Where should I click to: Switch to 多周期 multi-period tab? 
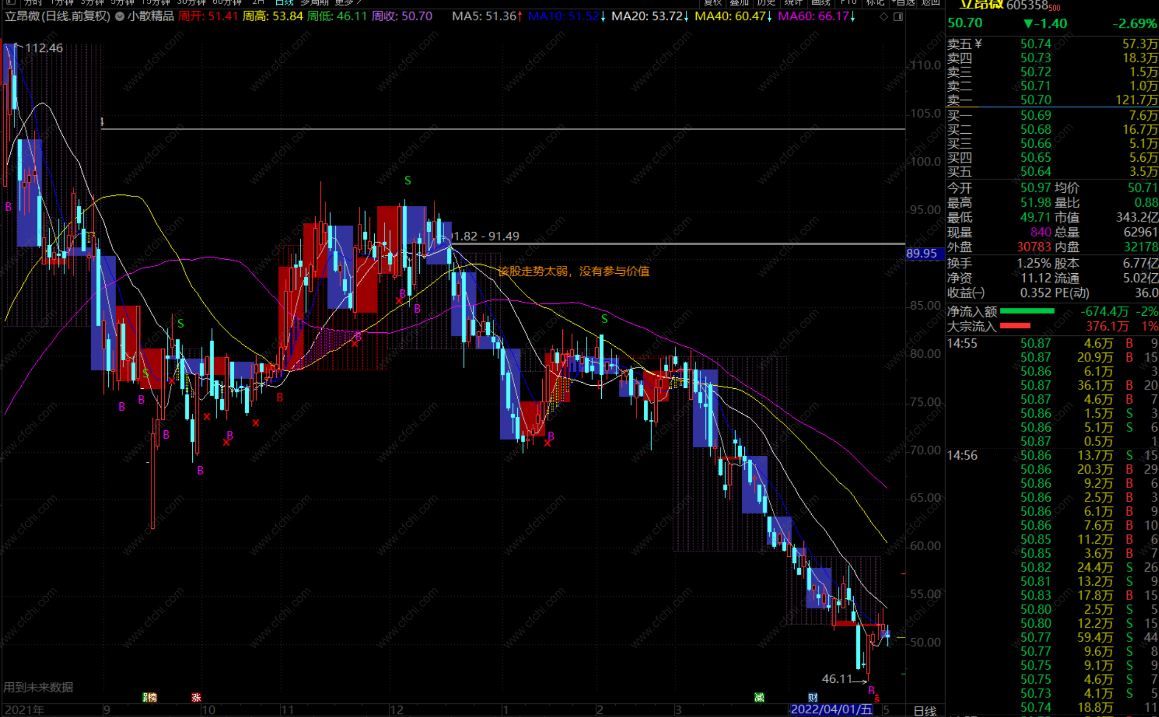click(314, 3)
